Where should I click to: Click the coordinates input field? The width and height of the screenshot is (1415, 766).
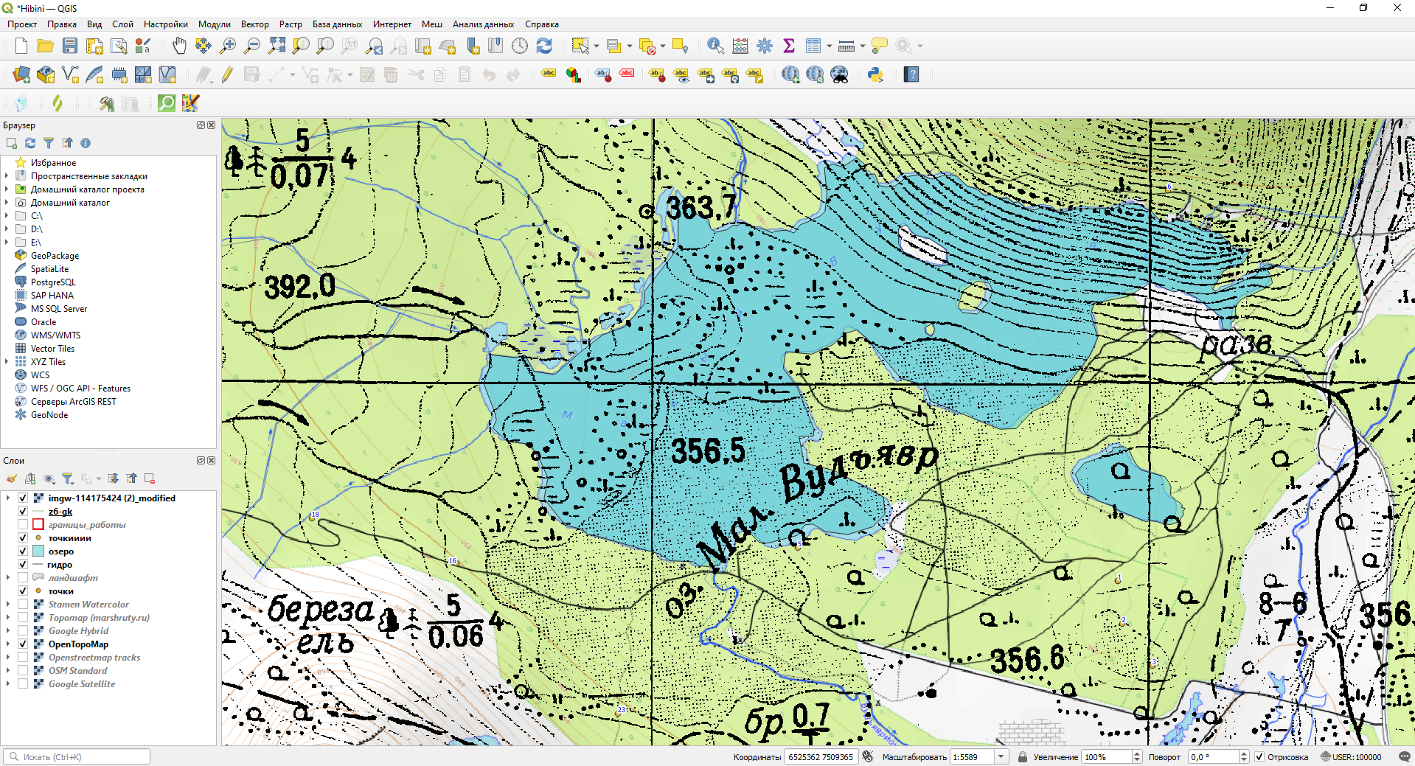coord(820,757)
